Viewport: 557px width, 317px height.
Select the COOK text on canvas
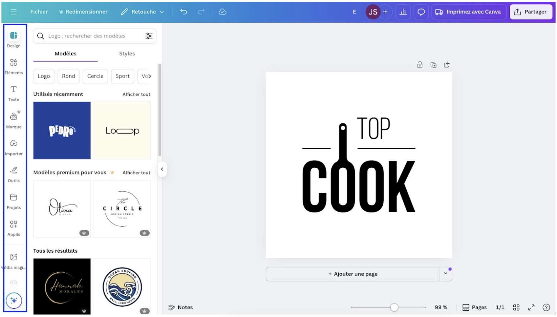pyautogui.click(x=359, y=186)
